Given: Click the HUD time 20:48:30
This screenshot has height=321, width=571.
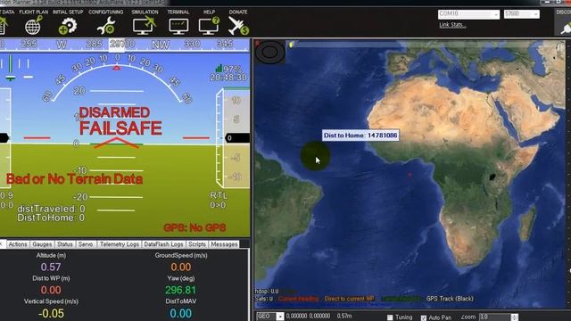Looking at the screenshot, I should pos(228,78).
